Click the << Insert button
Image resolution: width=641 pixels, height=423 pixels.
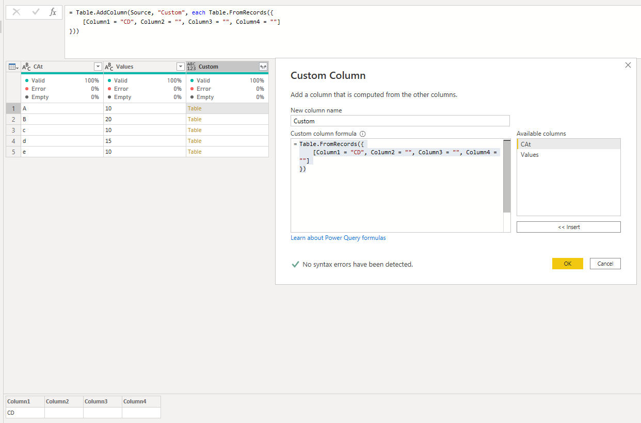tap(569, 227)
